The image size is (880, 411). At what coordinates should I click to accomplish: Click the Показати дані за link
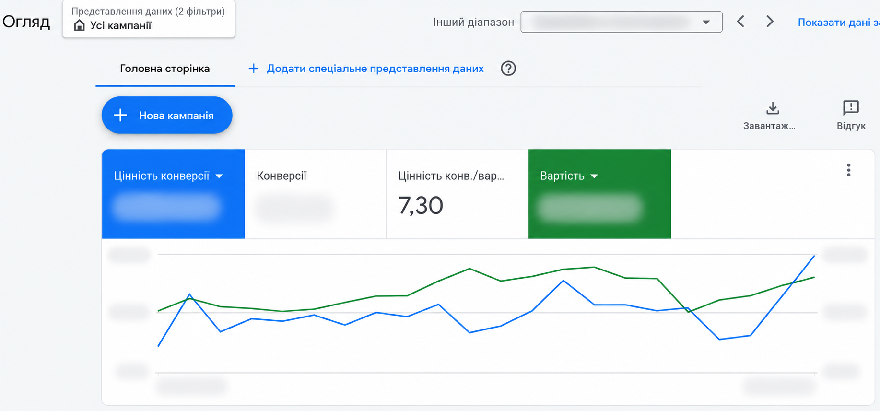pyautogui.click(x=838, y=23)
